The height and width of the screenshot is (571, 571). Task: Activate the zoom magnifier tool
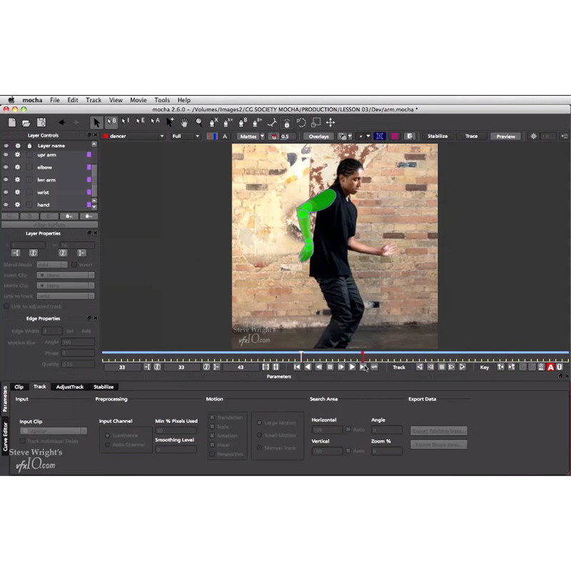199,122
